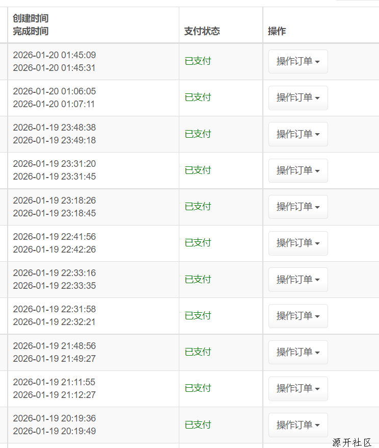Expand 操作订单 menu for order created 2026-01-20 01:06:05
379x448 pixels.
[298, 98]
